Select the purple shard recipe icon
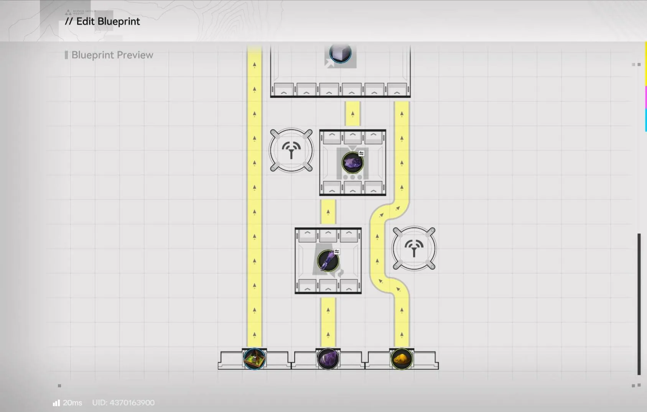This screenshot has height=412, width=647. click(x=328, y=261)
